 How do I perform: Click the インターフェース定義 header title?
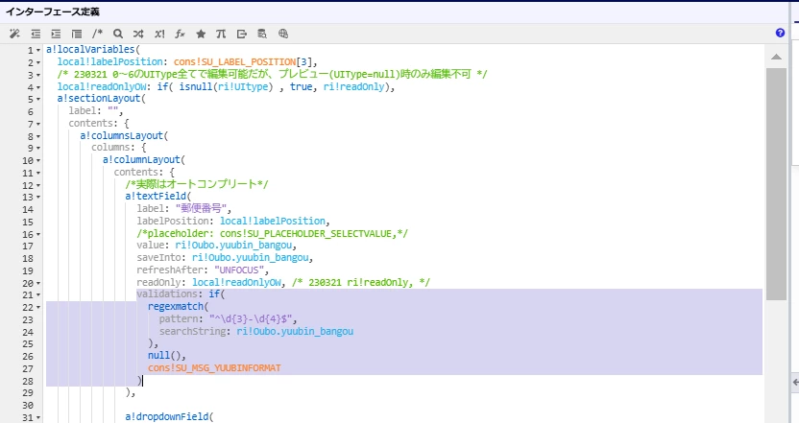point(53,12)
